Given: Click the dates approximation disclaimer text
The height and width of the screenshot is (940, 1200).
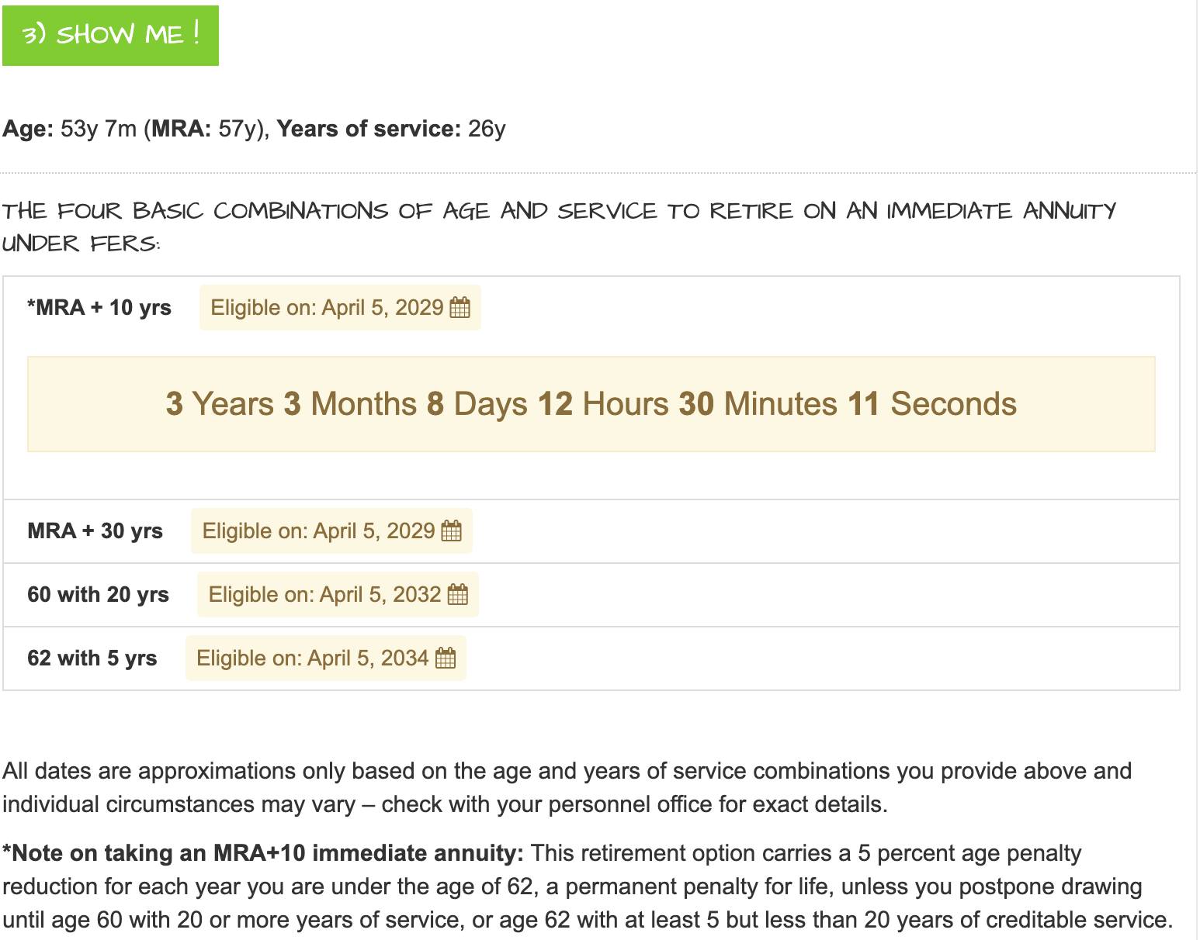Looking at the screenshot, I should point(567,787).
